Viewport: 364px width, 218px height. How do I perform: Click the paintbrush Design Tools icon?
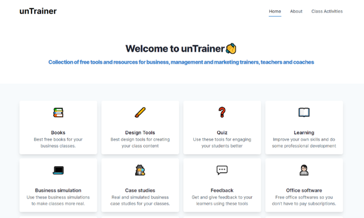[x=140, y=112]
